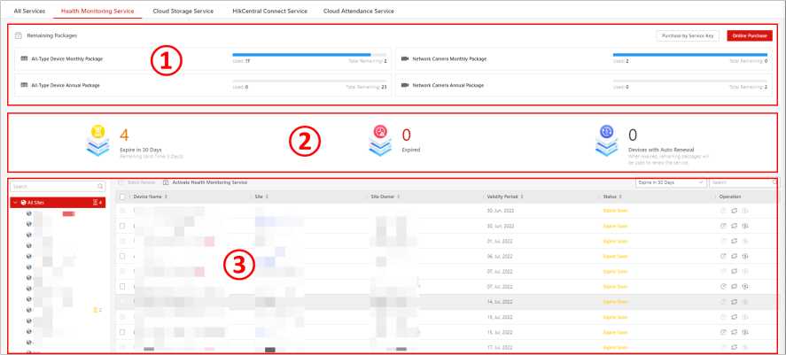Open the Expire in 30 Days filter dropdown
This screenshot has width=786, height=355.
671,181
